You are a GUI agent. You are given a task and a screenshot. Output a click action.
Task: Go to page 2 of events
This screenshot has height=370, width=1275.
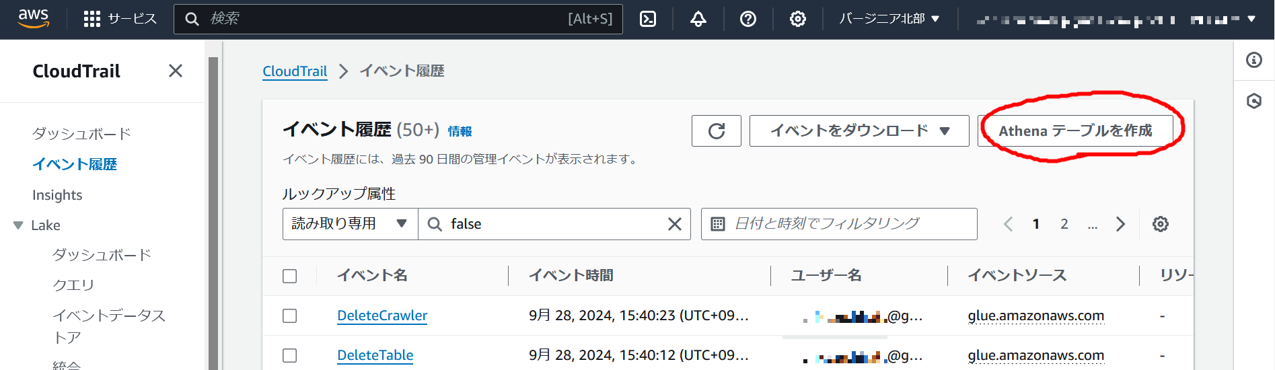coord(1064,224)
